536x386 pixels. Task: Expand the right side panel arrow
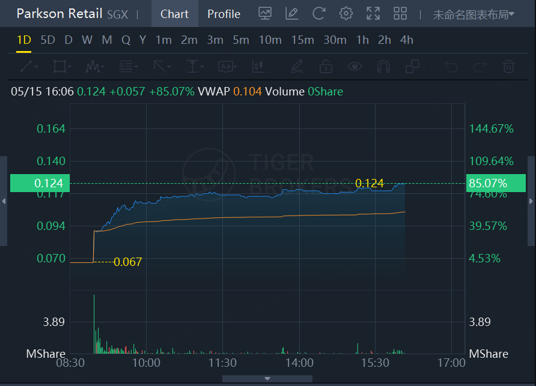pyautogui.click(x=531, y=201)
